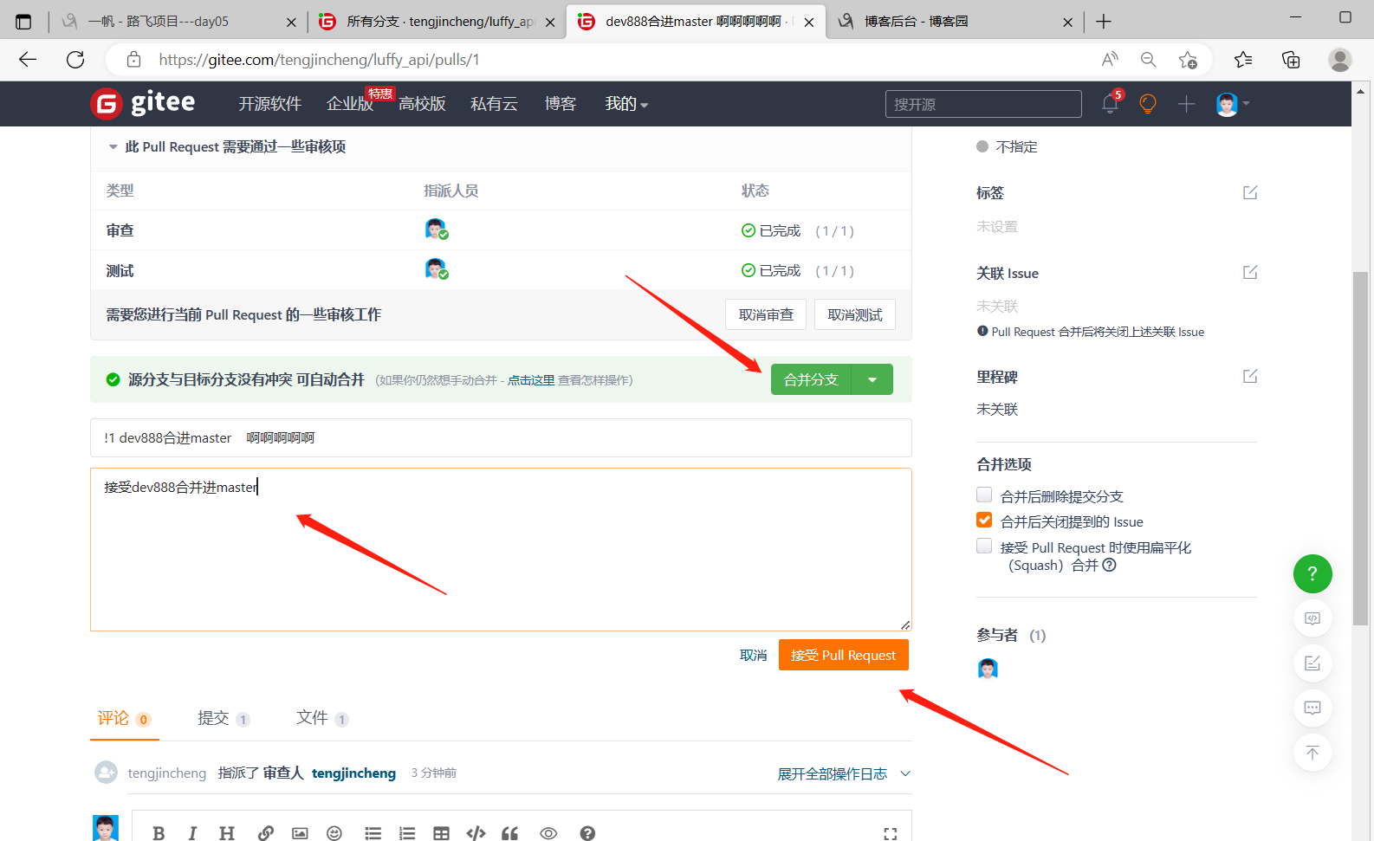Toggle preview with the eye icon
This screenshot has height=841, width=1374.
point(548,833)
